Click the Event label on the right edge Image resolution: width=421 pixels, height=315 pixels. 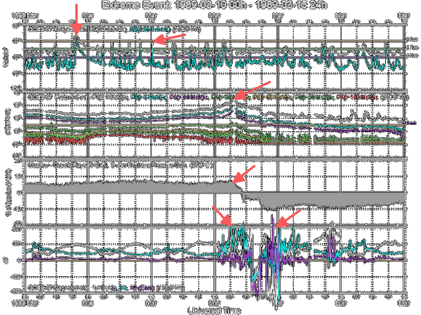coord(411,123)
